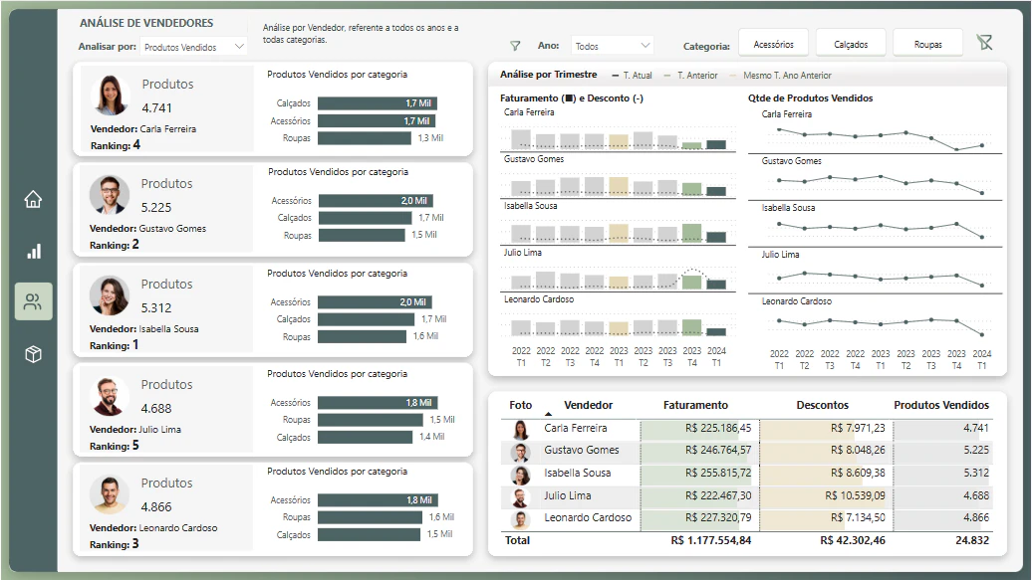Select Gustavo Gomes's small photo in the table
The width and height of the screenshot is (1032, 580).
click(521, 452)
